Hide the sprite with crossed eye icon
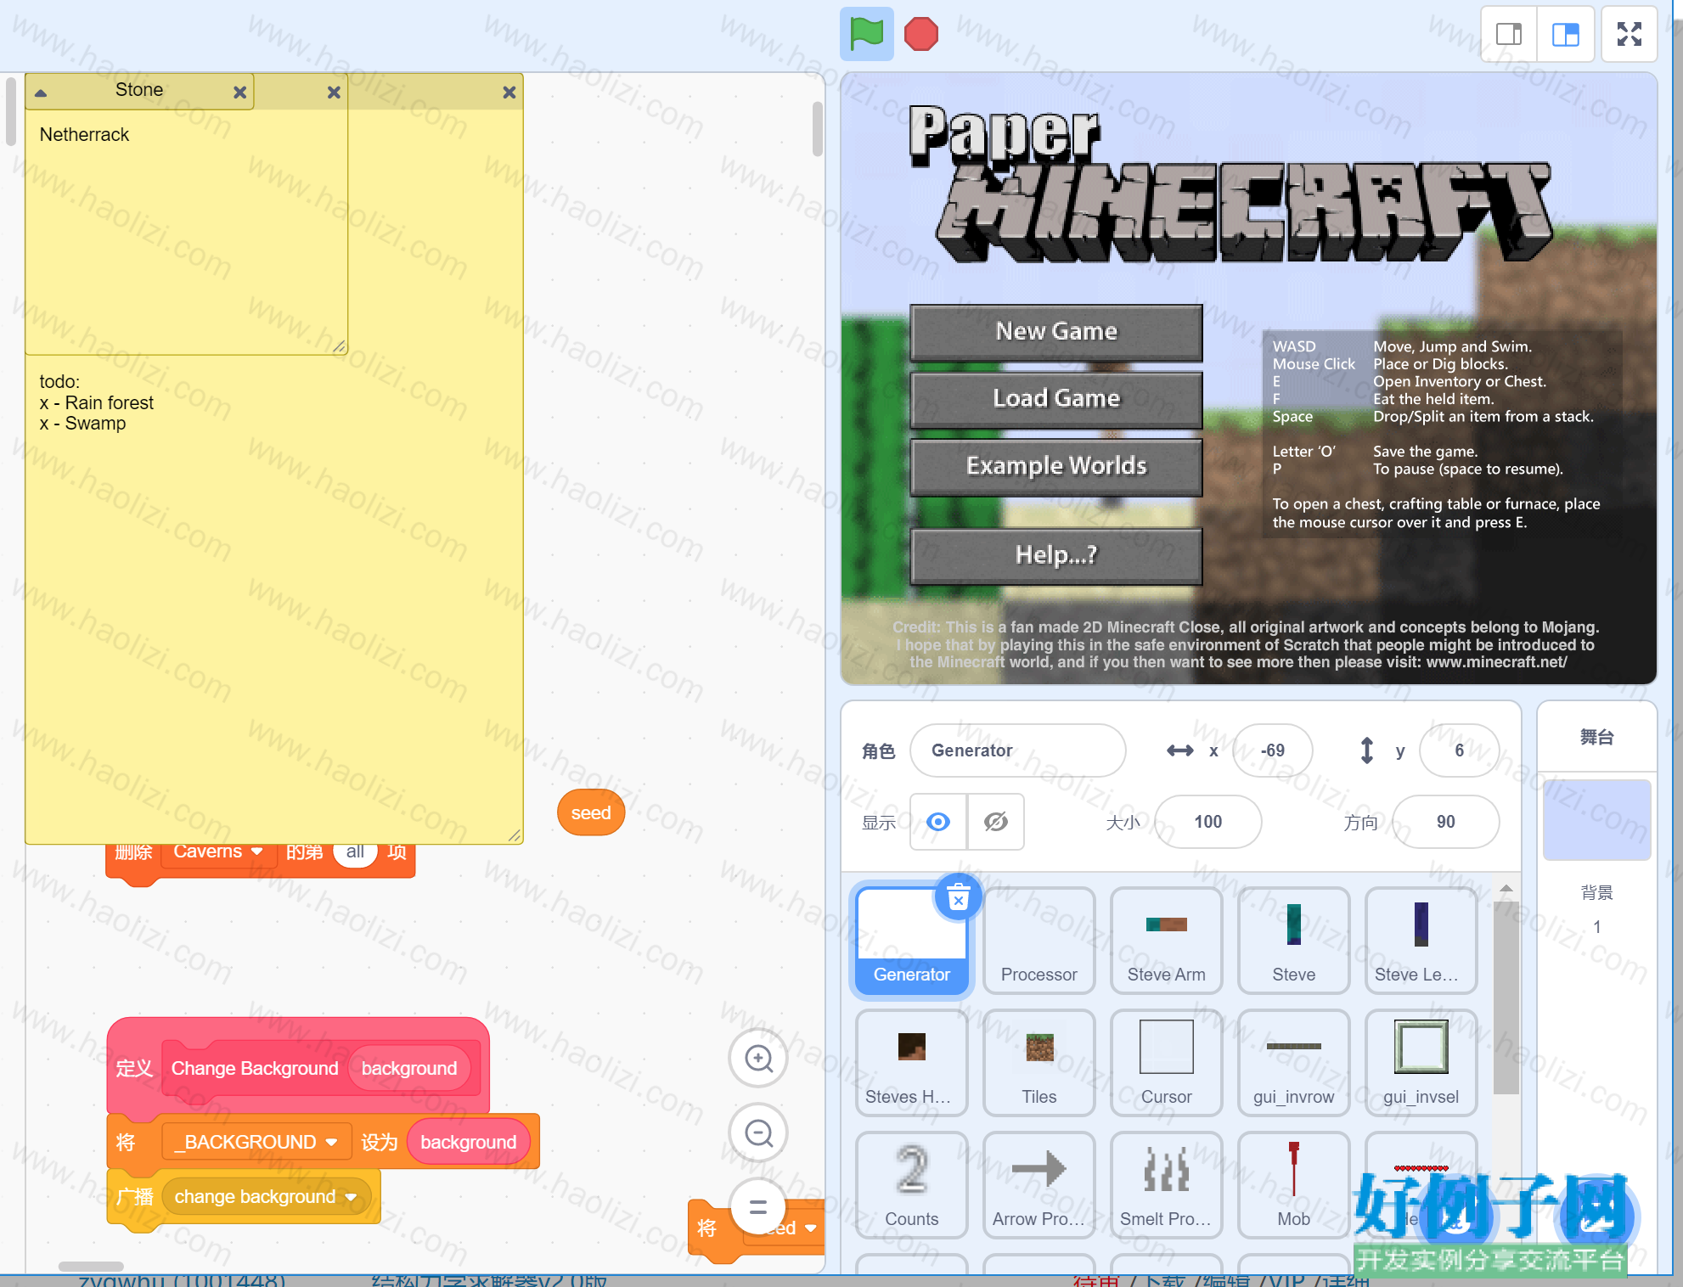The height and width of the screenshot is (1287, 1683). (x=995, y=822)
